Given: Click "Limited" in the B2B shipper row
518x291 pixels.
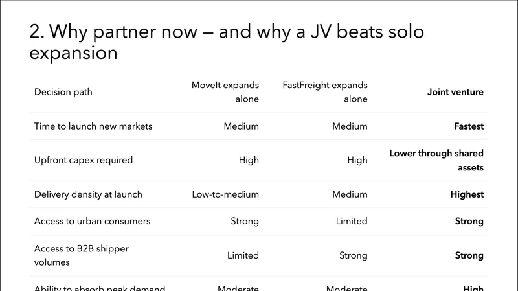Looking at the screenshot, I should (x=243, y=255).
